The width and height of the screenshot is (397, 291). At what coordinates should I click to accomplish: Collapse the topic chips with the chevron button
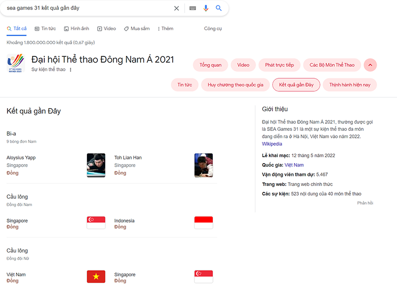click(x=370, y=65)
